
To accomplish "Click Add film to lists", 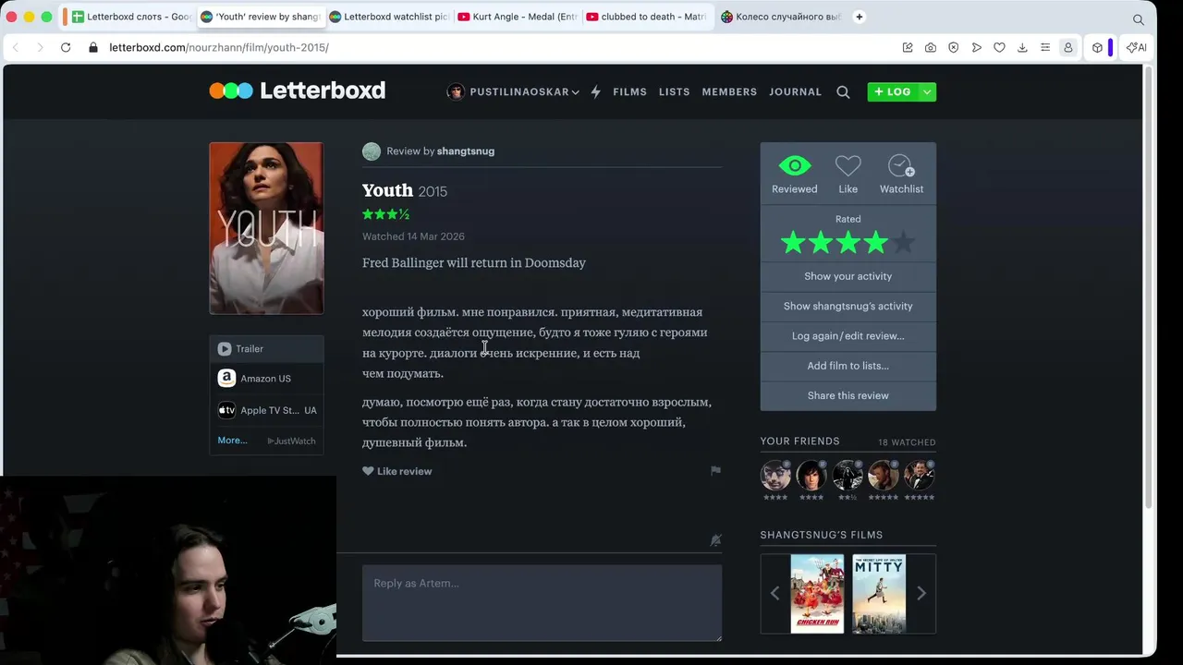I will tap(848, 366).
